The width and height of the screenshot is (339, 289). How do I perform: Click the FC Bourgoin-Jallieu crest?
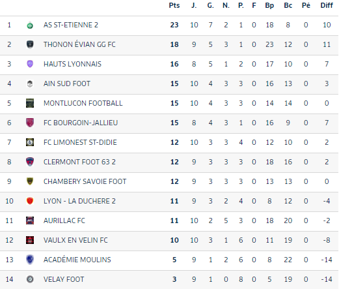pos(30,123)
